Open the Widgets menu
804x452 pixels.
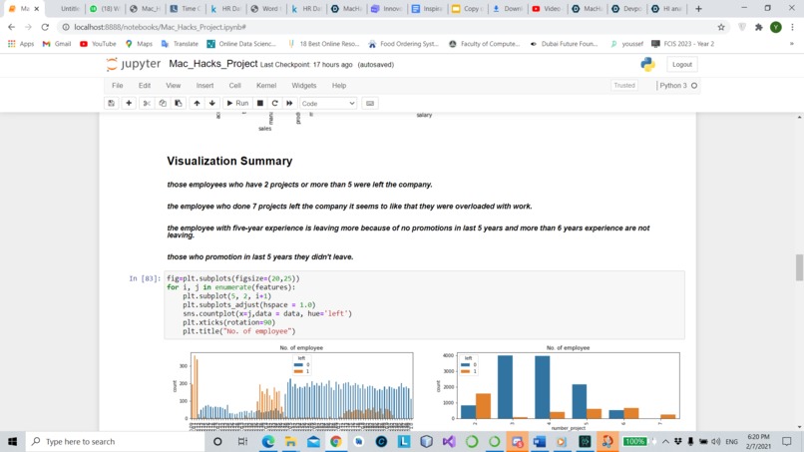tap(304, 86)
